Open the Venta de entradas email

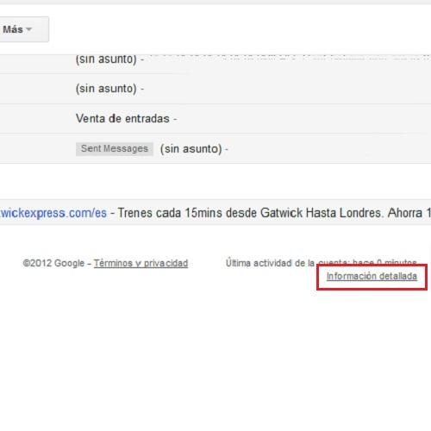pos(215,118)
